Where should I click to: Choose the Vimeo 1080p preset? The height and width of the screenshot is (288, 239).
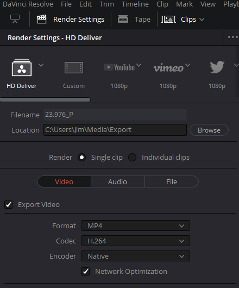pos(168,68)
